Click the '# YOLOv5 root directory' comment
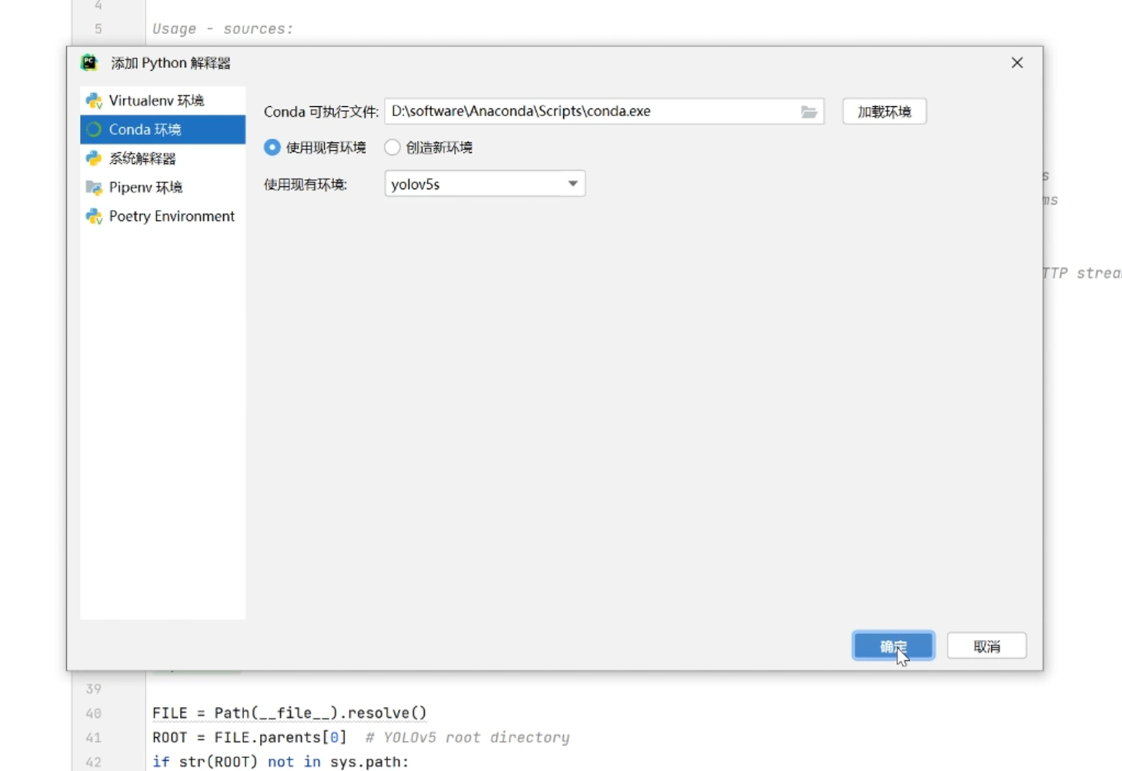Viewport: 1122px width, 771px height. click(467, 737)
